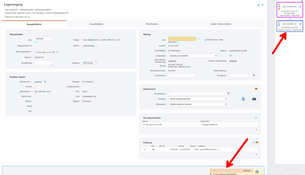This screenshot has width=305, height=175.
Task: Click into the Buchungsdatum input field
Action: point(43,52)
